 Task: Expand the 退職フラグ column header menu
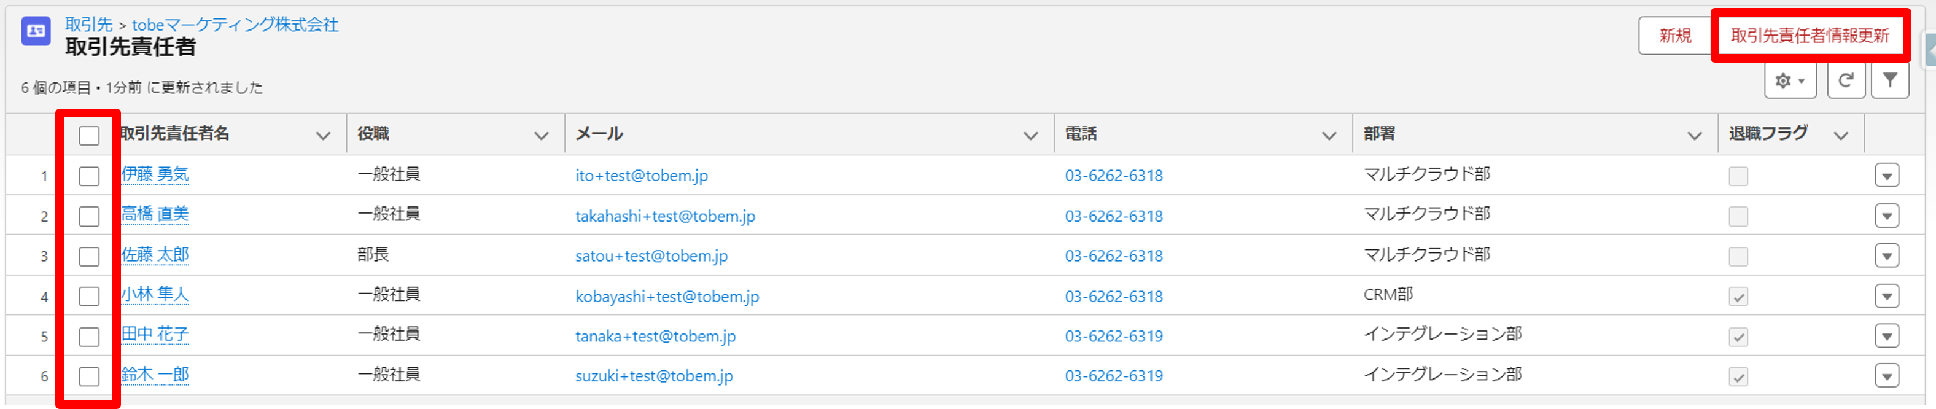click(x=1841, y=135)
